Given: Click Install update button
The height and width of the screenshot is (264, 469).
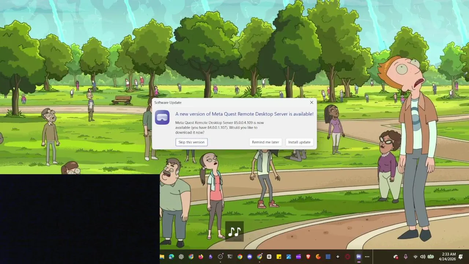Looking at the screenshot, I should pos(299,142).
